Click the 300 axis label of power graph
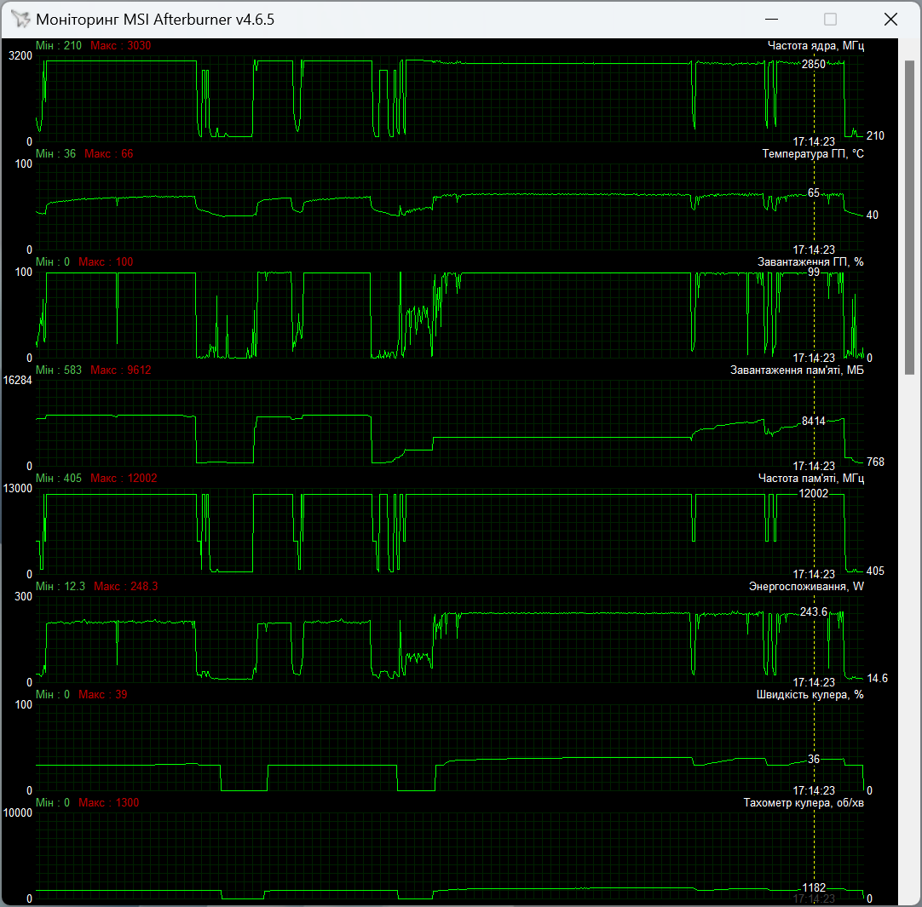 (x=23, y=597)
